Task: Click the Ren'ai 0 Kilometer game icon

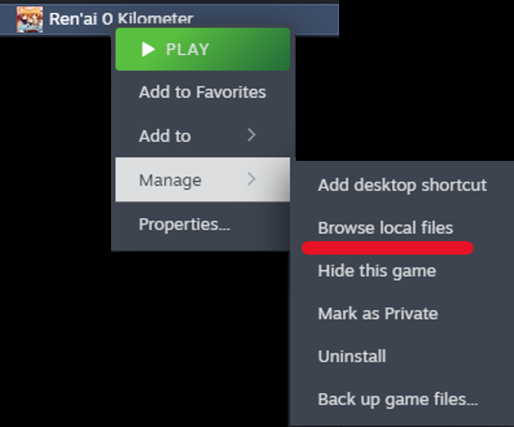Action: point(29,18)
